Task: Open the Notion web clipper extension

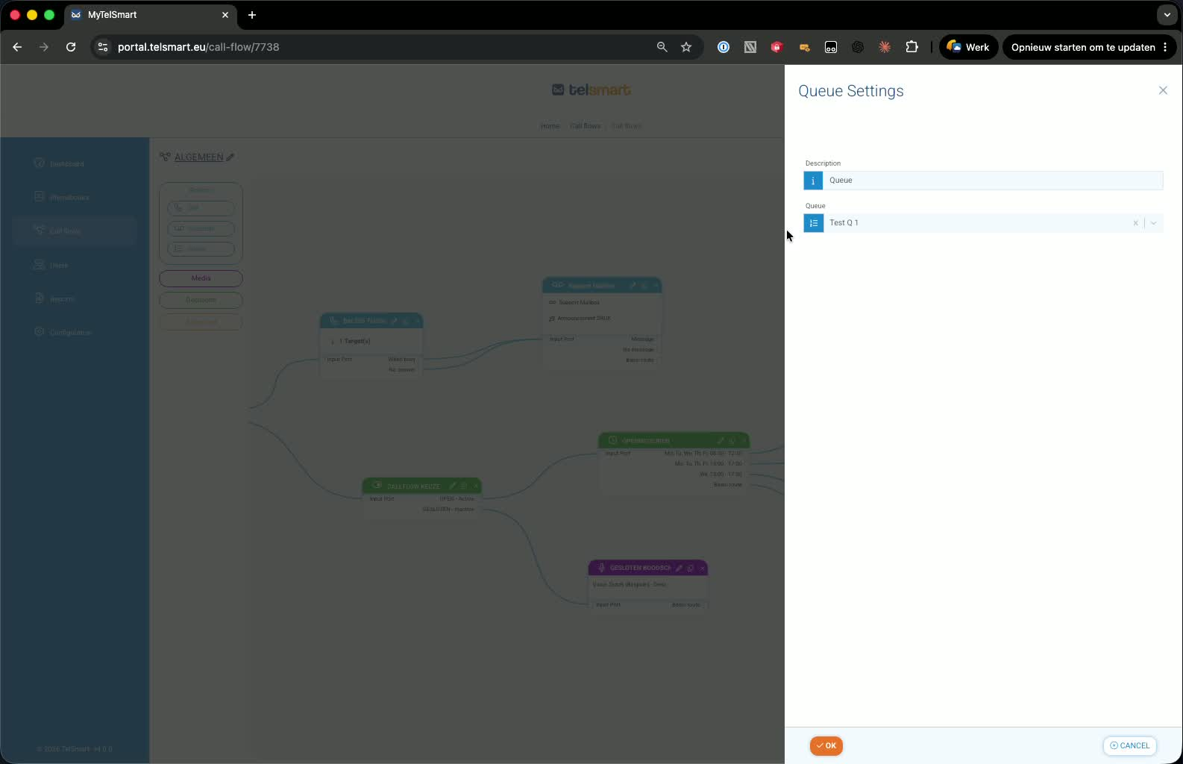Action: click(750, 47)
